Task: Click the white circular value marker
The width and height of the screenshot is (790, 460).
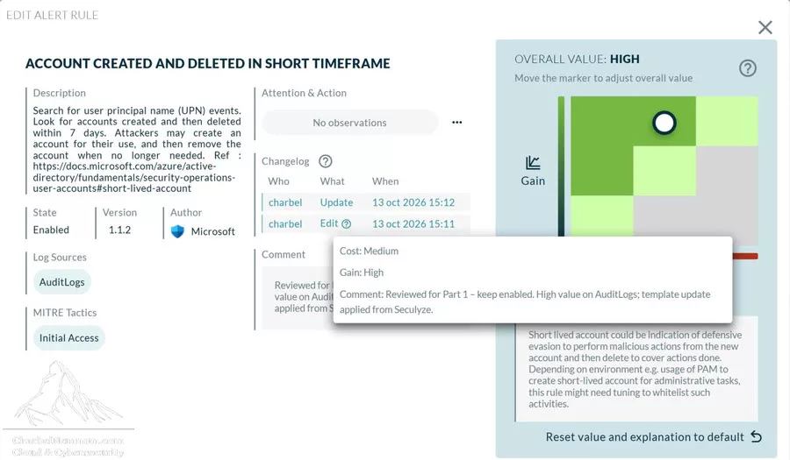Action: pos(664,123)
